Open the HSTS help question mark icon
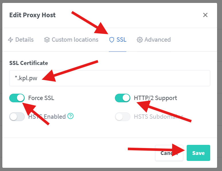222x171 pixels. pos(71,116)
